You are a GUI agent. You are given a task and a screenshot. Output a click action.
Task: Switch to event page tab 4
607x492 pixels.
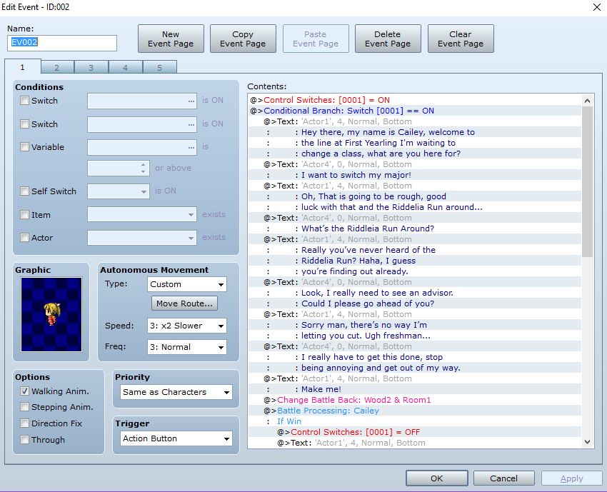[125, 68]
